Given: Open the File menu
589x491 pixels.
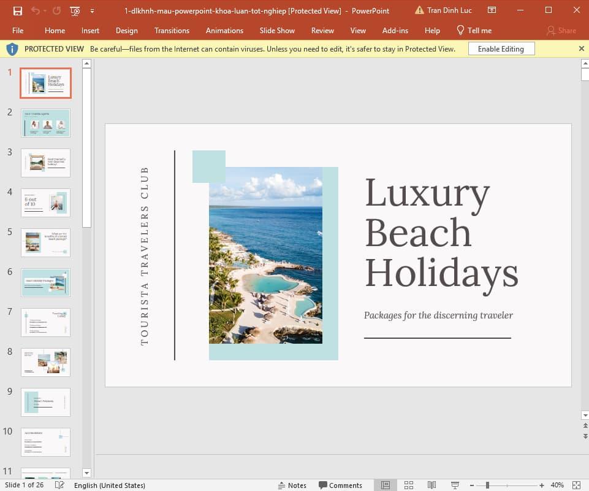Looking at the screenshot, I should [x=18, y=30].
